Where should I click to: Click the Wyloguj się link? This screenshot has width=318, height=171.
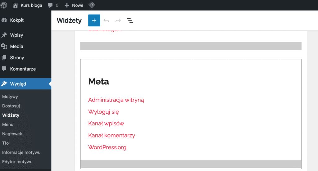[x=103, y=112]
